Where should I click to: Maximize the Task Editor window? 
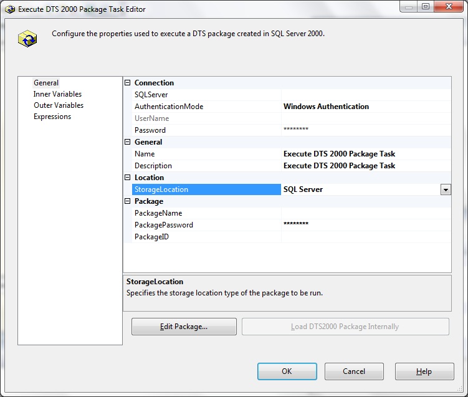(426, 7)
